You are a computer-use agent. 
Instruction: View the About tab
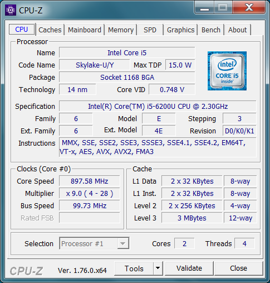(238, 30)
